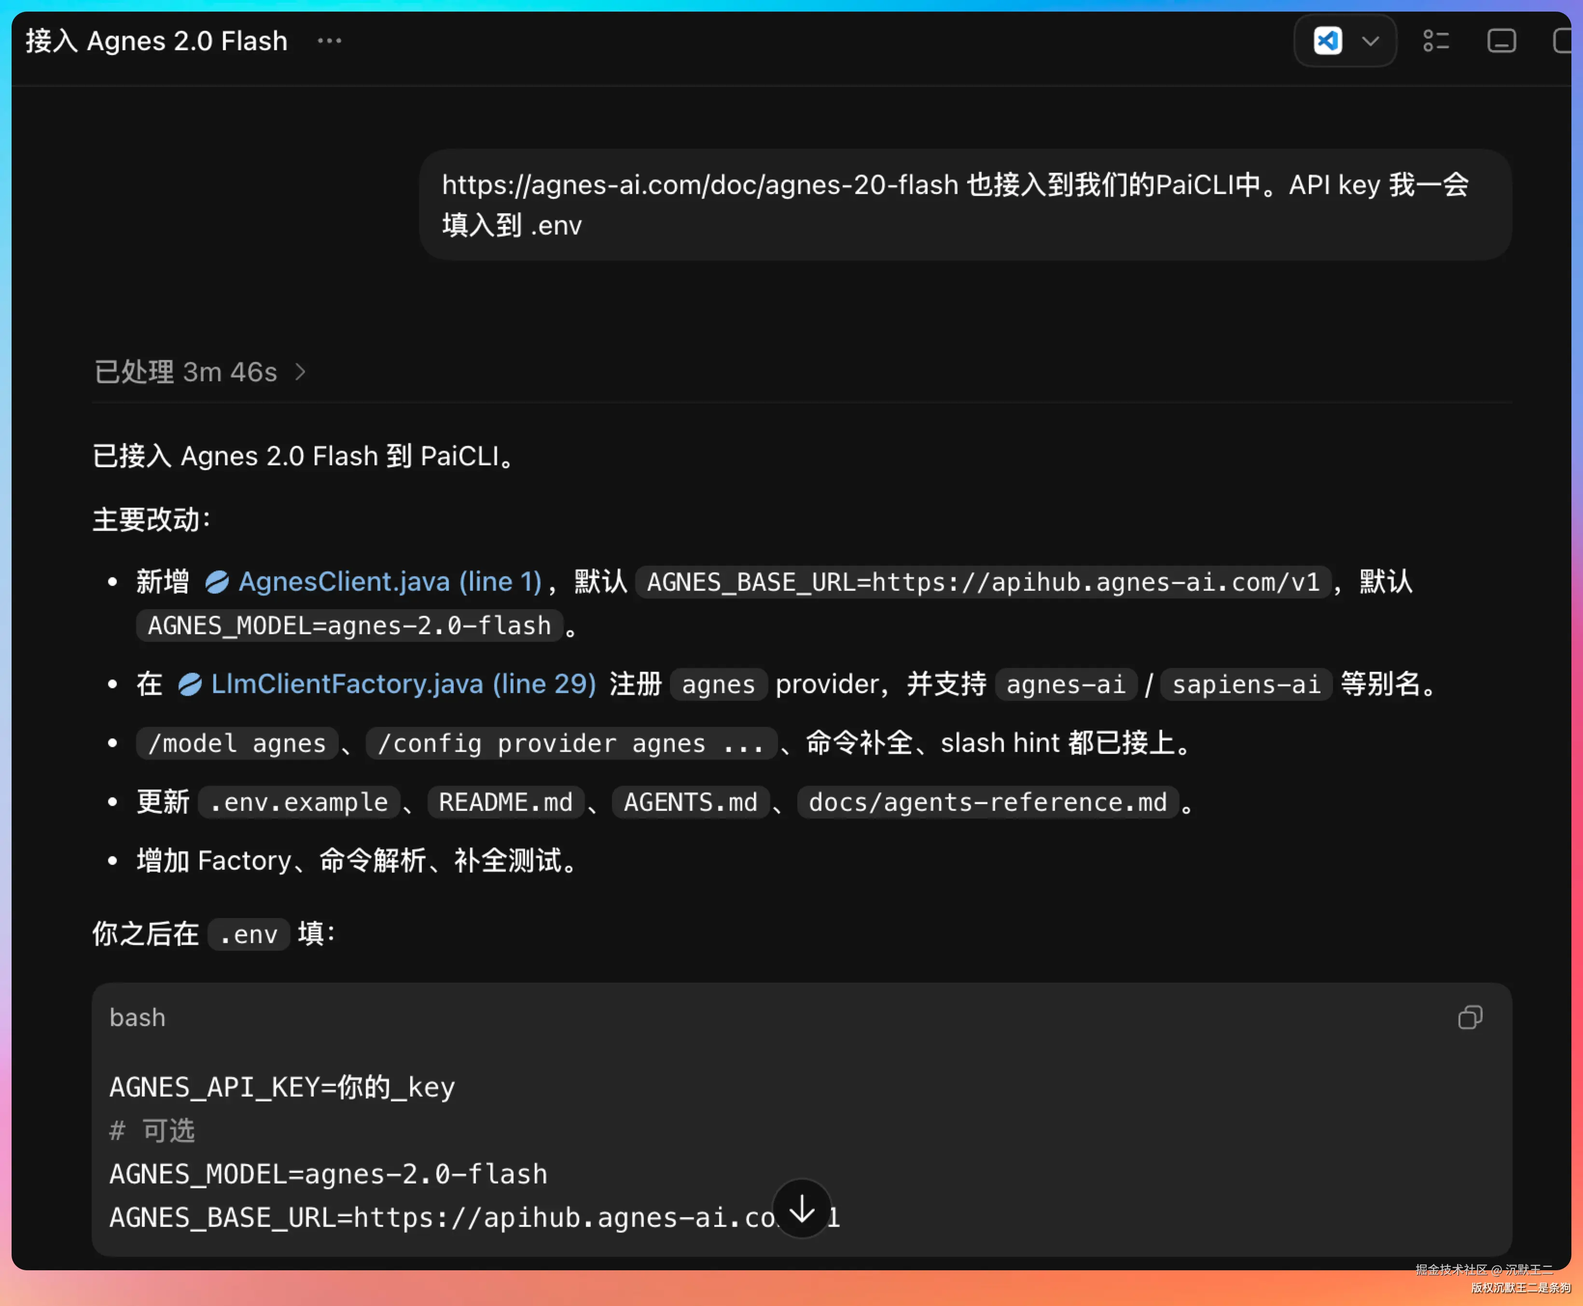The image size is (1583, 1306).
Task: Expand the '已处理 3m 46s' details chevron
Action: point(300,372)
